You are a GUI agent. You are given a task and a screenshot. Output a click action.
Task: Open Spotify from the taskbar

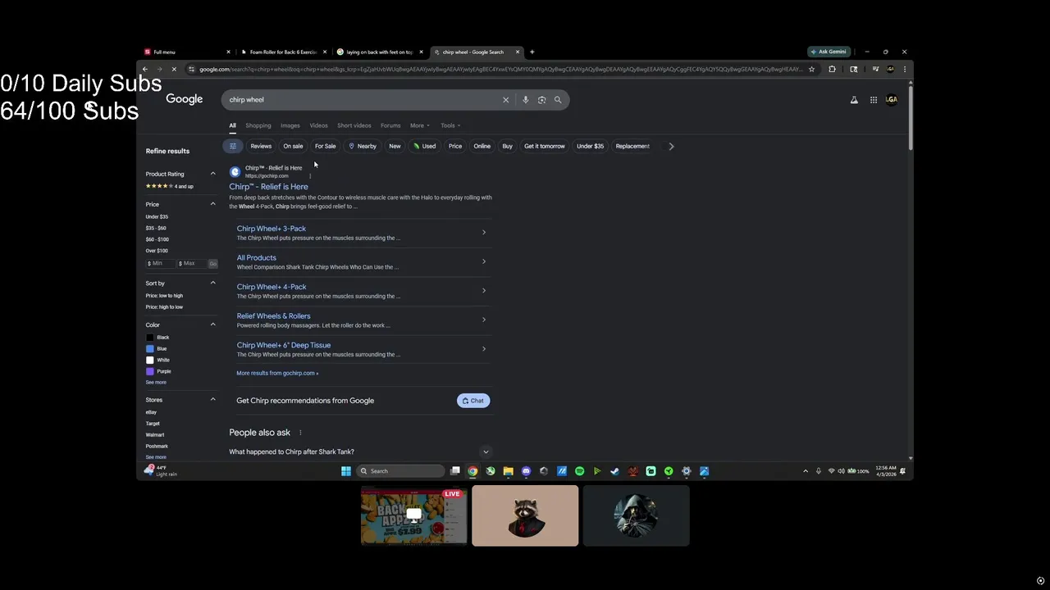(x=579, y=471)
